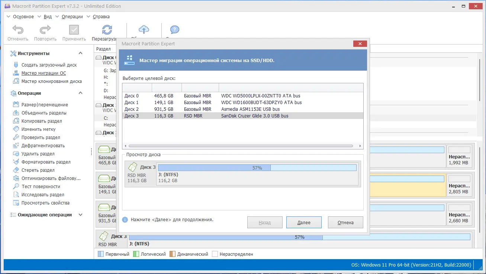The width and height of the screenshot is (486, 274).
Task: Click the icon beside Создать загрузочный диск
Action: coord(16,65)
